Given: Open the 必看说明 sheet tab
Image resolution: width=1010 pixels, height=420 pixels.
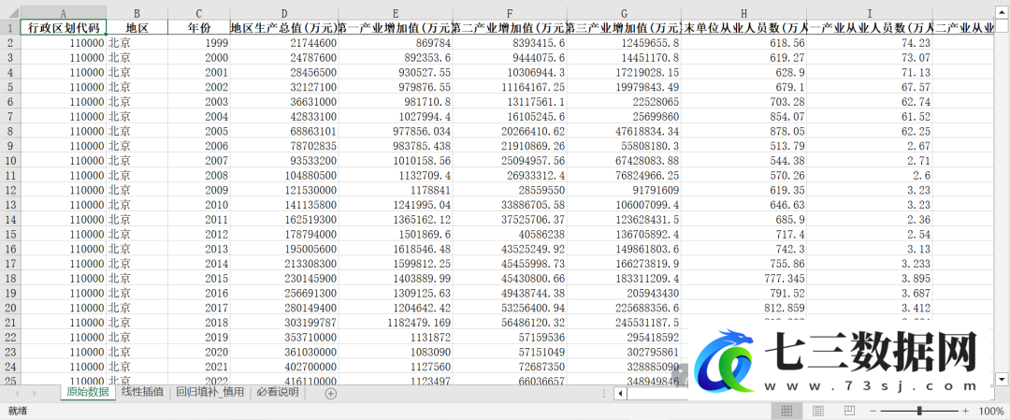Looking at the screenshot, I should [x=278, y=392].
